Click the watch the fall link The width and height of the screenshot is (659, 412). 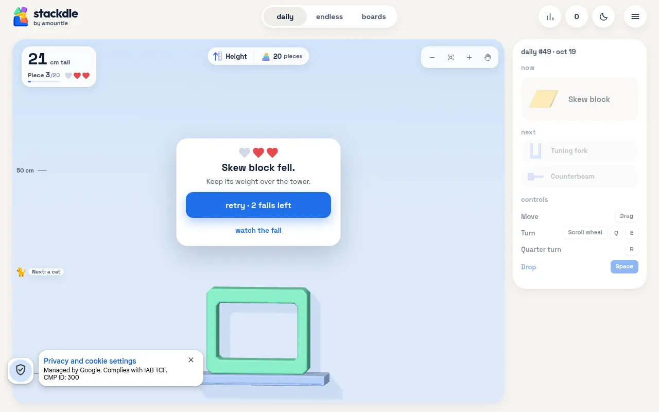coord(258,230)
